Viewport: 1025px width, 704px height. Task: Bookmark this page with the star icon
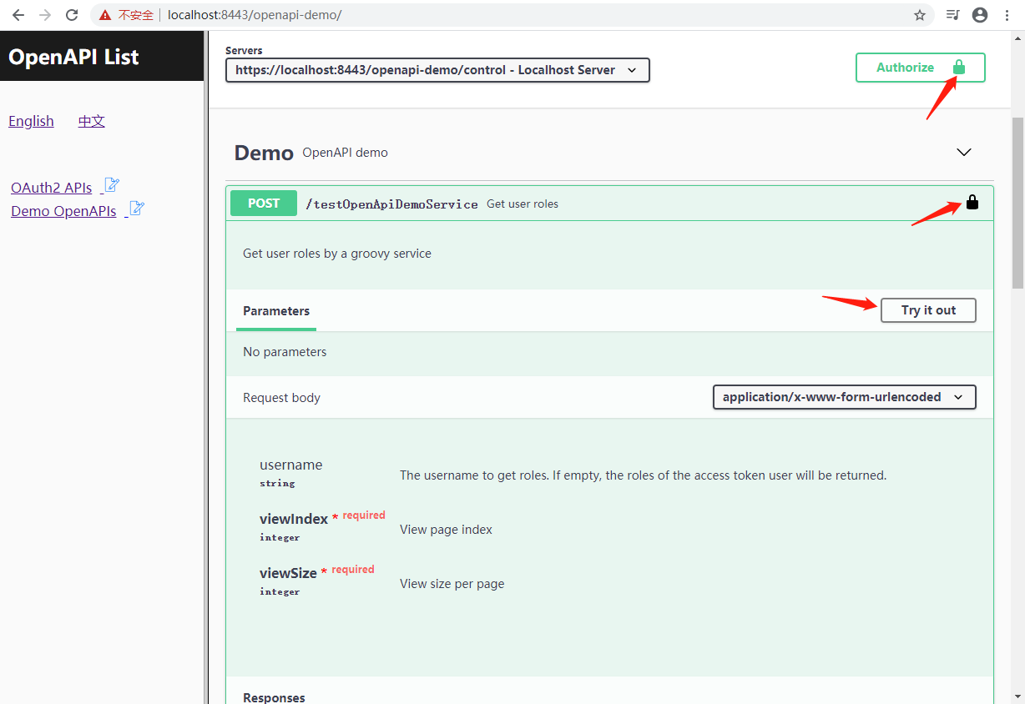click(x=920, y=15)
